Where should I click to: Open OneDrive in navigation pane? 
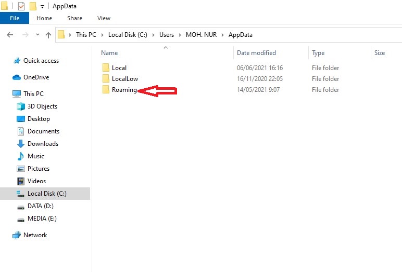tap(36, 77)
